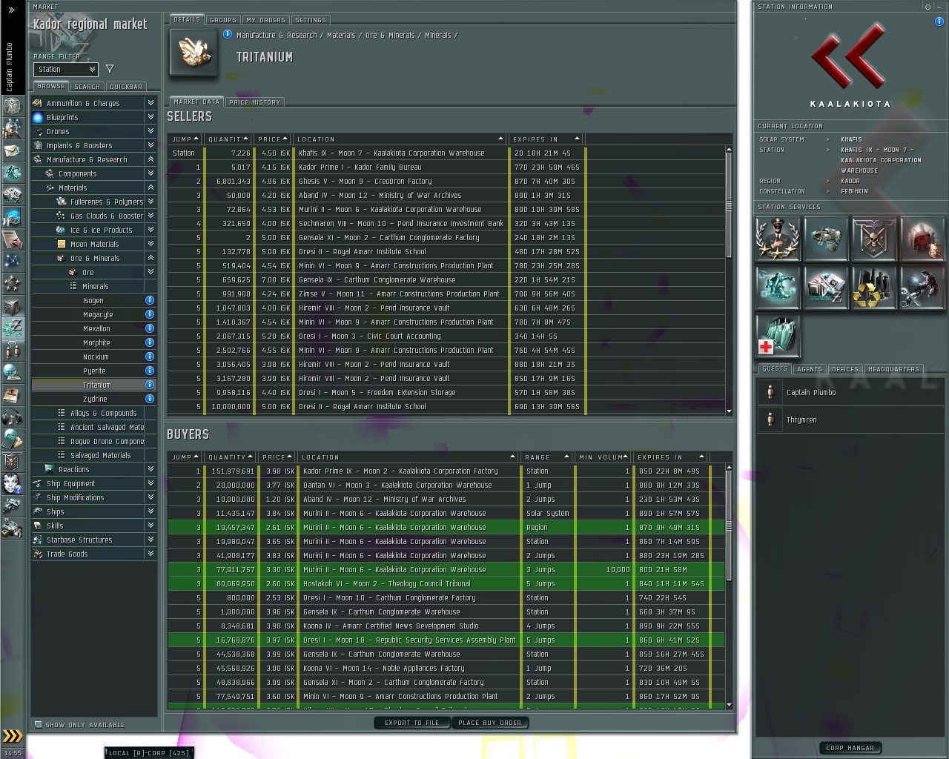Open the market Settings tab
The height and width of the screenshot is (759, 949).
pos(311,20)
